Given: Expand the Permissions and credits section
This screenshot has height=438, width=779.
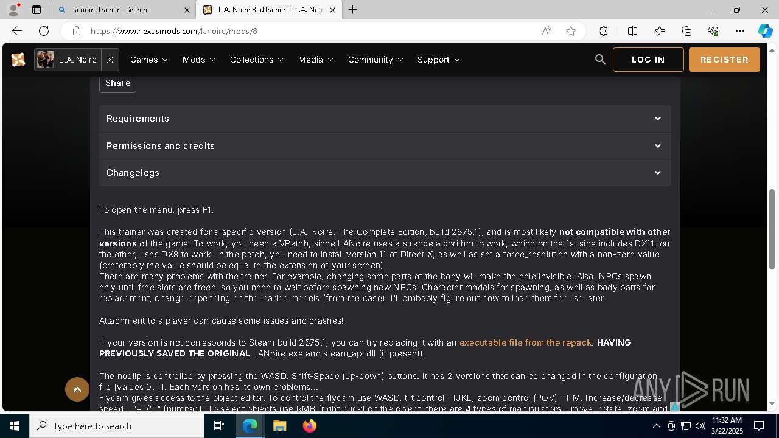Looking at the screenshot, I should 385,146.
